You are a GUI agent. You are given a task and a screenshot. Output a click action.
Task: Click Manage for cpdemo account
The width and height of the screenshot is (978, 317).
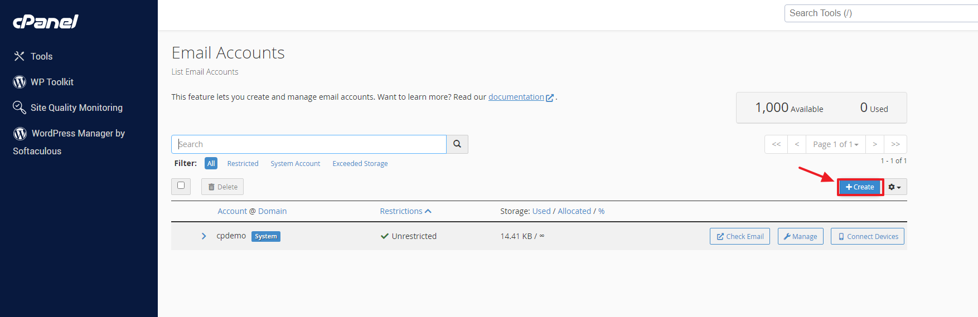tap(800, 236)
